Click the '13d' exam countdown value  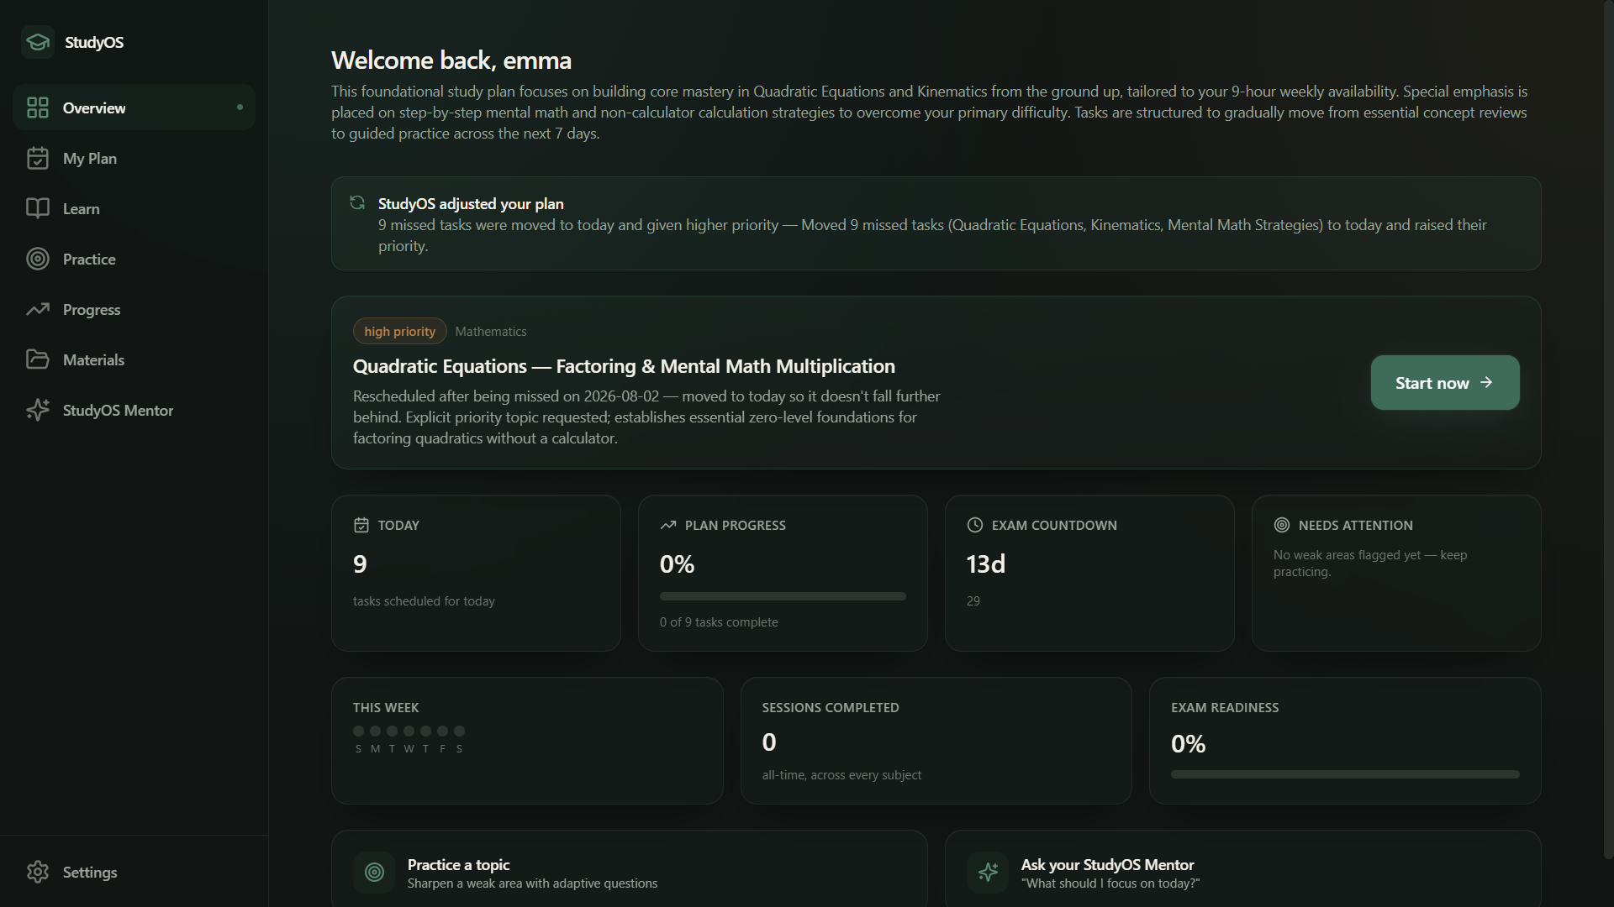[985, 564]
